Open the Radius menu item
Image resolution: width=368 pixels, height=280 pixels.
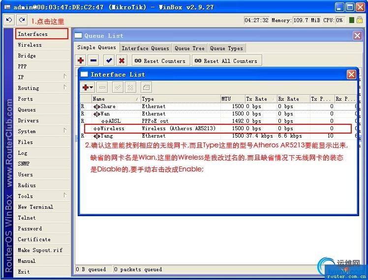[42, 185]
